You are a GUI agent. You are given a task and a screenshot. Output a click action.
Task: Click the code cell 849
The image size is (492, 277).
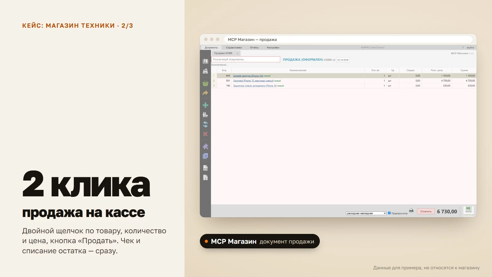tap(224, 76)
